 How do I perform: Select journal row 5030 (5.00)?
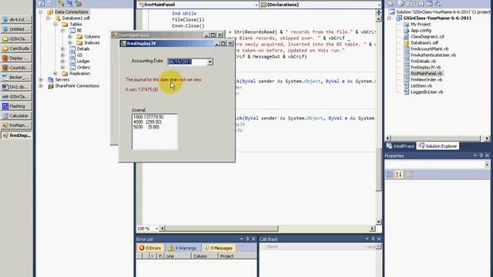pos(146,127)
